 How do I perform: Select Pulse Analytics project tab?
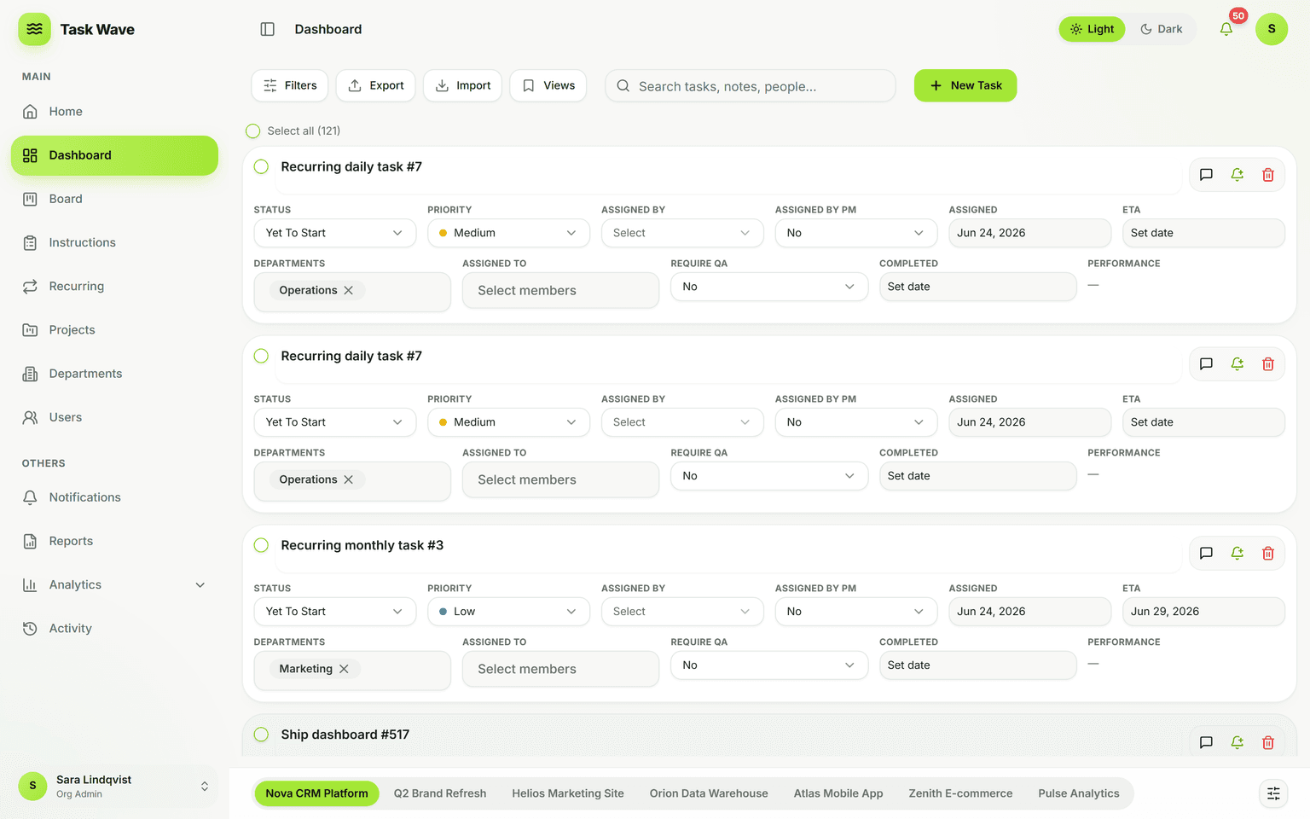pyautogui.click(x=1079, y=793)
